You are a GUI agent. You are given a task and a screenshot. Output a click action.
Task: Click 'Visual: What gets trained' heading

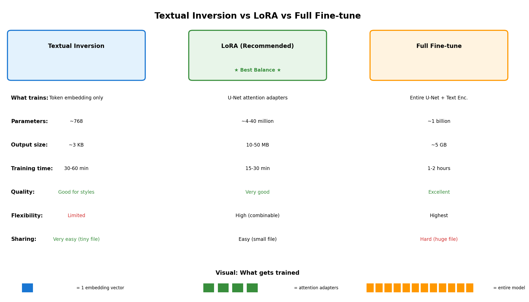tap(257, 273)
